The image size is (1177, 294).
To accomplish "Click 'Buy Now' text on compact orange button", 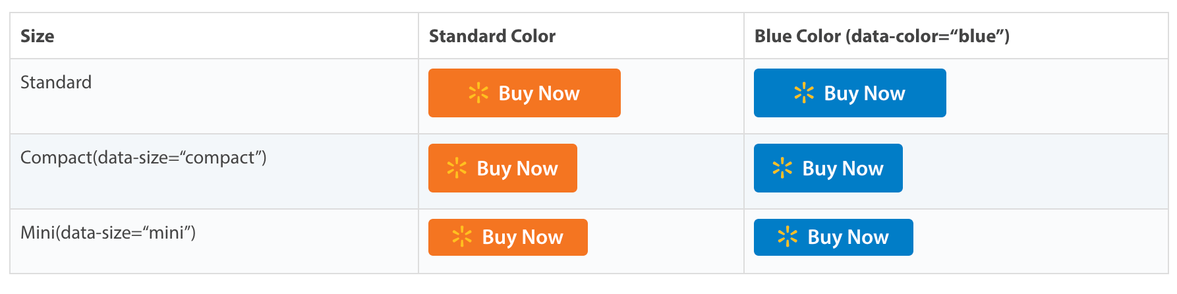I will pos(517,169).
